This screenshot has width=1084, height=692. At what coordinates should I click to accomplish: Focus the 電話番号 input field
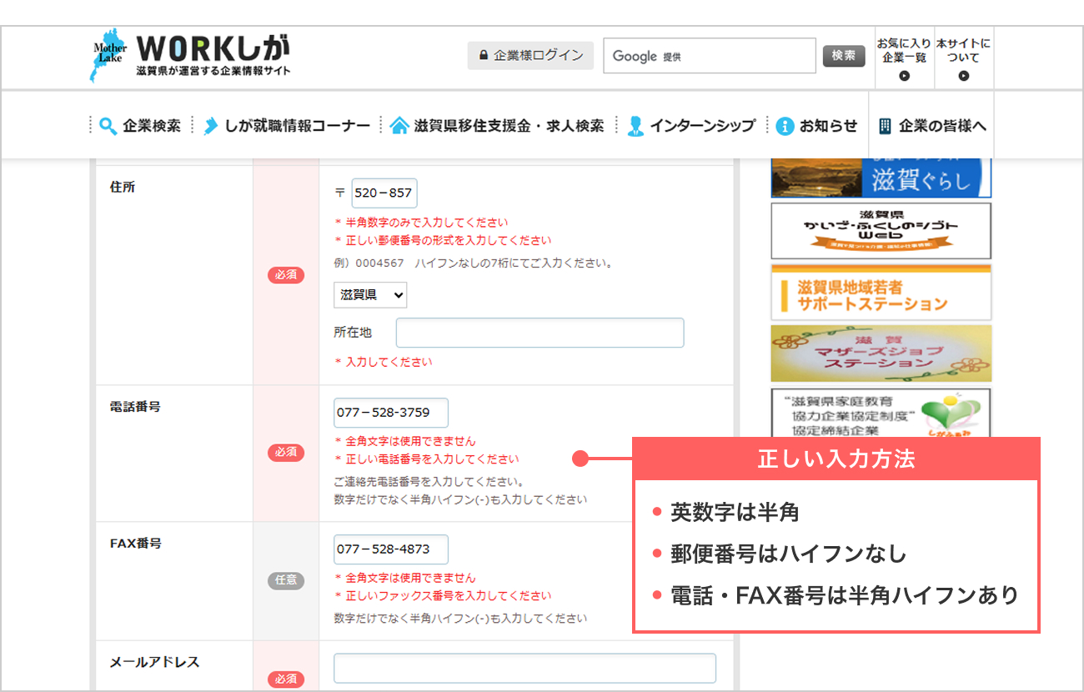coord(390,413)
